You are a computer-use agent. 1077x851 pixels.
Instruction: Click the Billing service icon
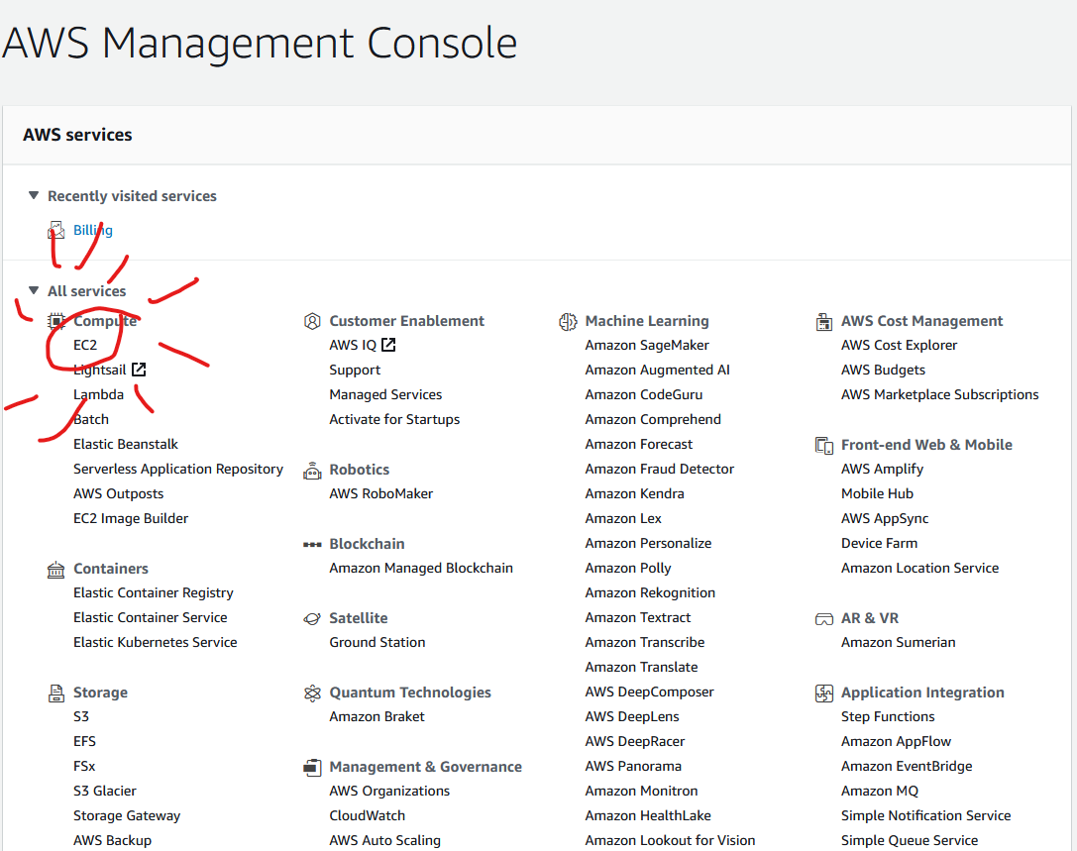[x=55, y=230]
